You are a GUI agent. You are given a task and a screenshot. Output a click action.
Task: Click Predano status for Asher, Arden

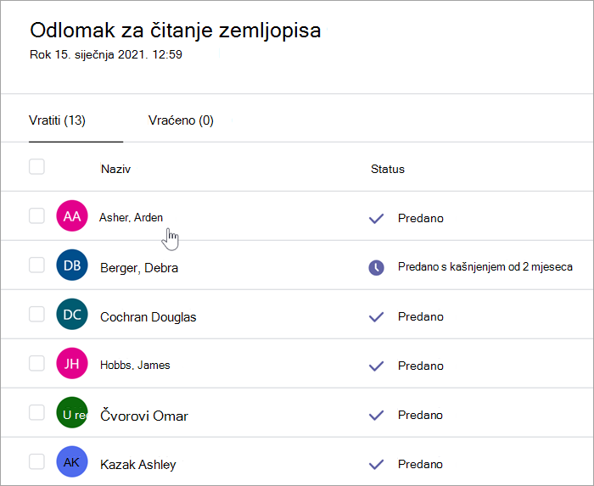tap(421, 218)
